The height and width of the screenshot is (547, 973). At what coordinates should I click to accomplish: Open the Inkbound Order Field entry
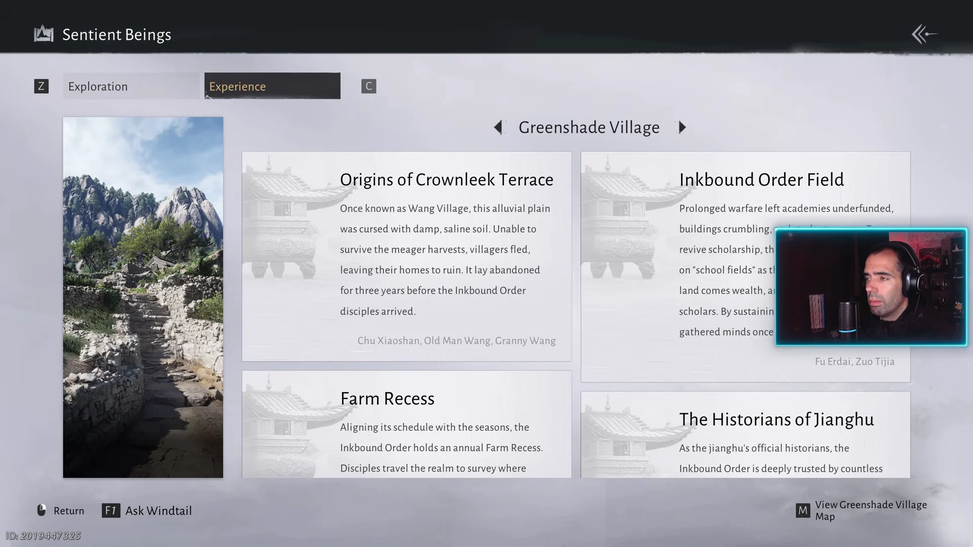745,267
